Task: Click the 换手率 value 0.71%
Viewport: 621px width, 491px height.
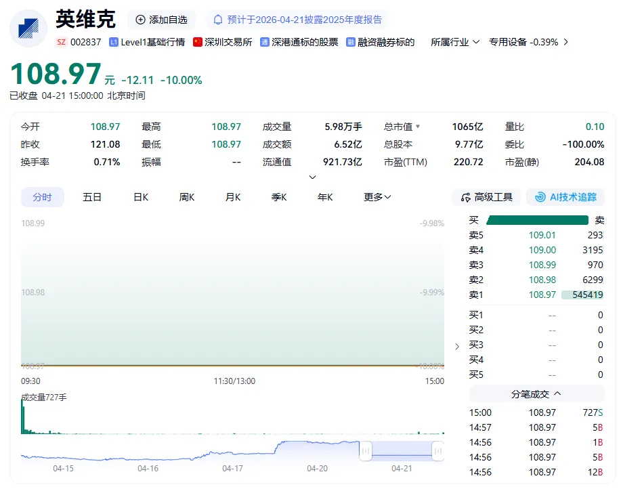Action: (107, 162)
